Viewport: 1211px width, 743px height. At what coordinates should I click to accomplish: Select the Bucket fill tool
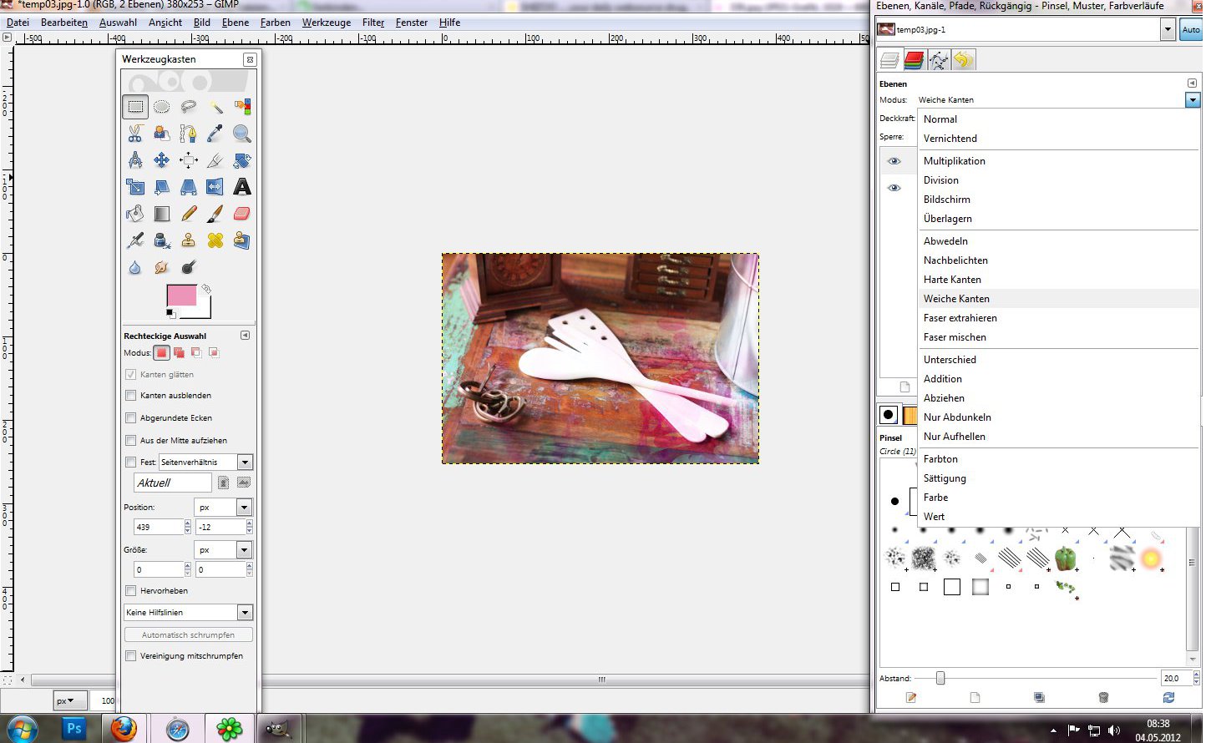(135, 214)
